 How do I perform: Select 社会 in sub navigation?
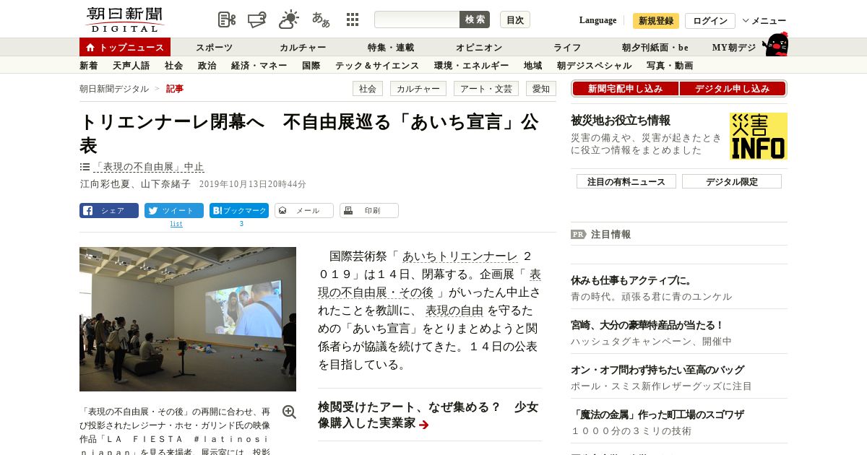174,66
